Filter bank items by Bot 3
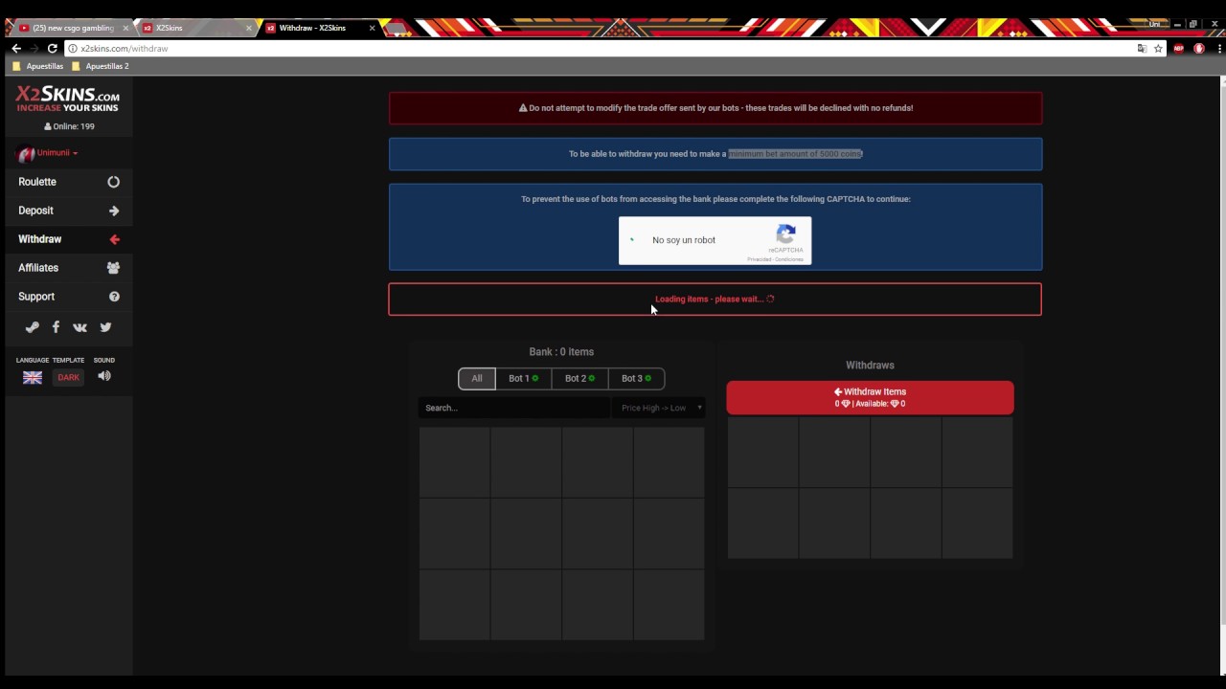 636,378
